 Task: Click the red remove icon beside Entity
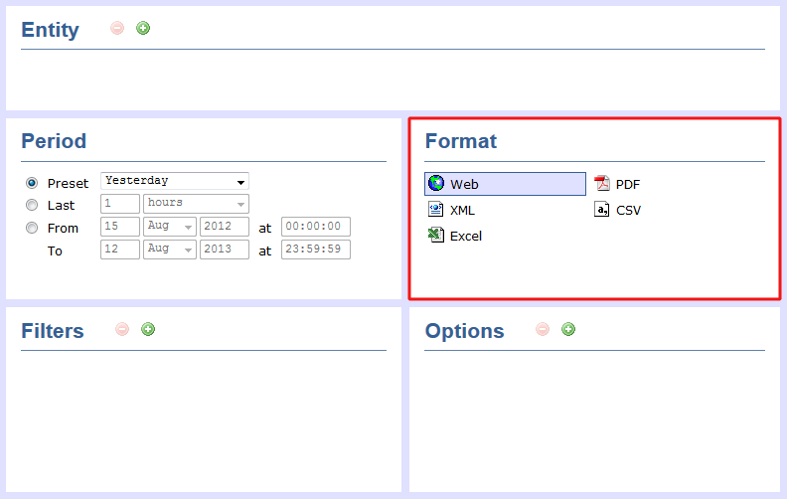(117, 29)
